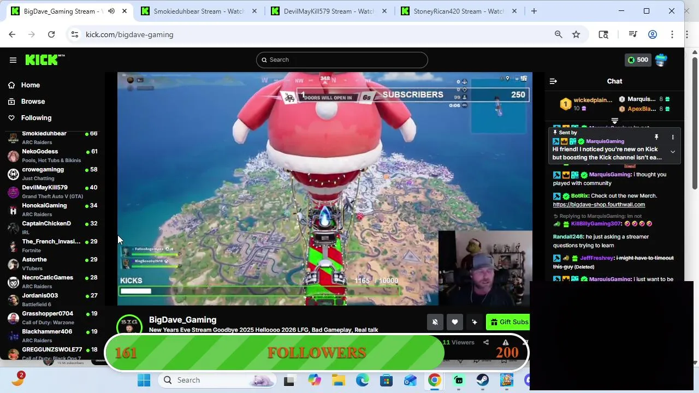Screen dimensions: 699x393
Task: Toggle stream notifications bell
Action: click(435, 322)
